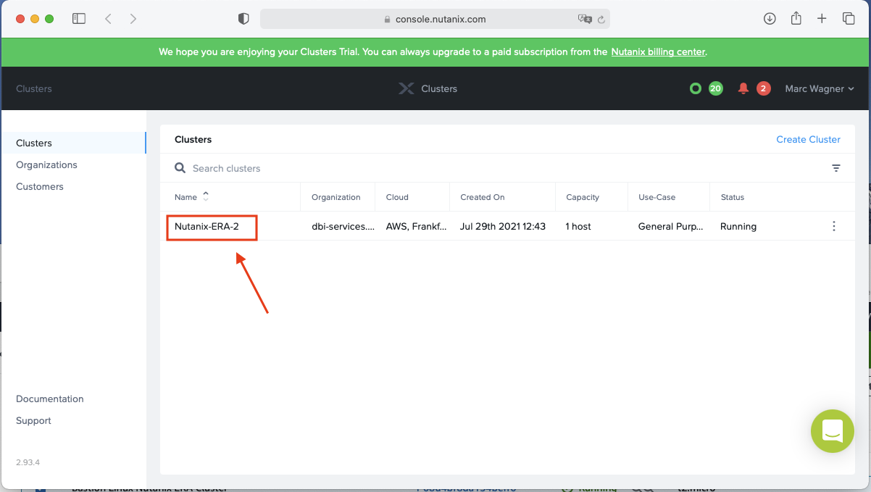Open the notifications bell icon
Viewport: 871px width, 492px height.
(x=743, y=88)
